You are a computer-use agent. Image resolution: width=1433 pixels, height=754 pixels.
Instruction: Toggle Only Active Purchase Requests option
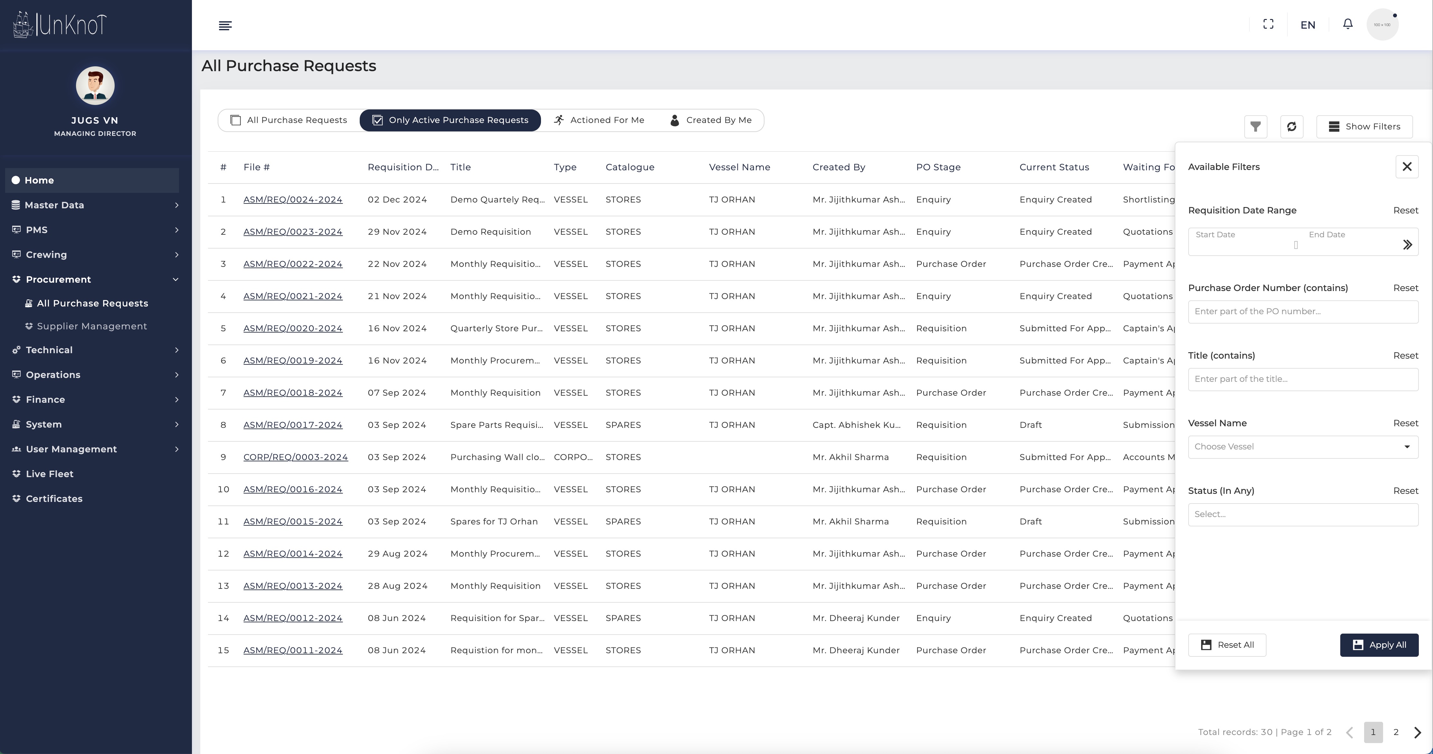[x=450, y=120]
